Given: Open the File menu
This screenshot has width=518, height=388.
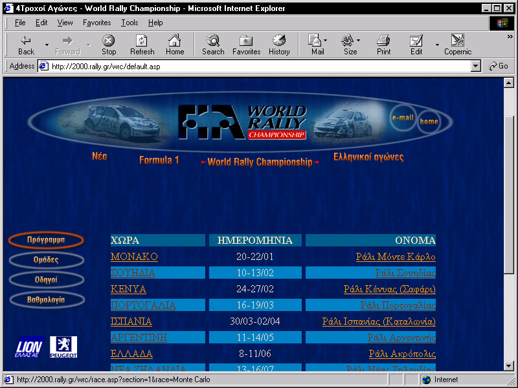Looking at the screenshot, I should pyautogui.click(x=20, y=23).
